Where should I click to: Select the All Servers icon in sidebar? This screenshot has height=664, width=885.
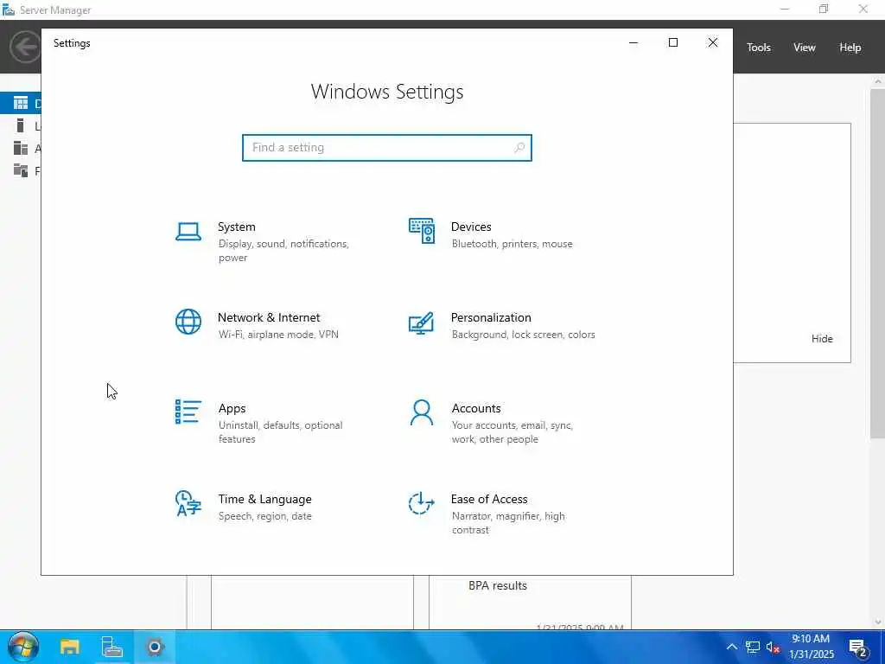21,149
